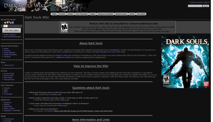Image resolution: width=213 pixels, height=122 pixels.
Task: Click the About Dark Souls heading
Action: tap(91, 43)
